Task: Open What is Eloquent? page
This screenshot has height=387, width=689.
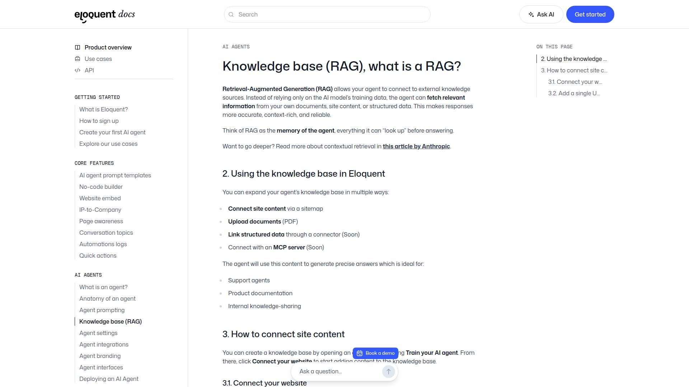Action: pyautogui.click(x=103, y=109)
